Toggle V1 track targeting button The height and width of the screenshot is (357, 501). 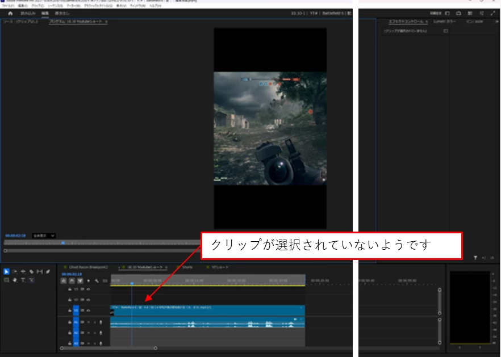click(76, 310)
